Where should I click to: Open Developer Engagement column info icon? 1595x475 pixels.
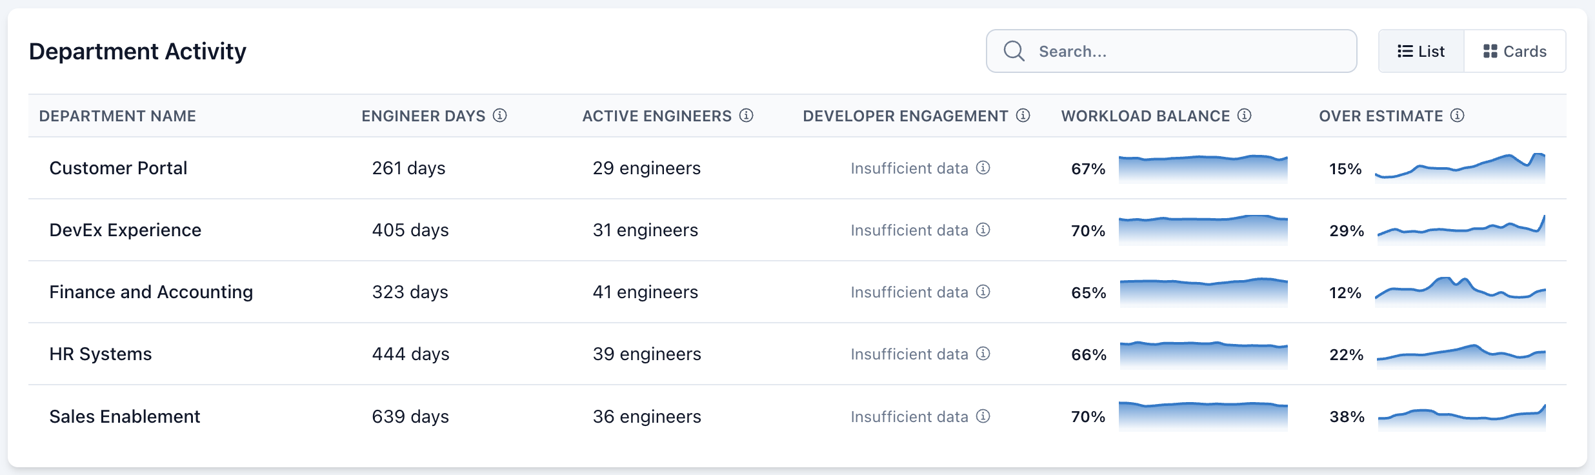(x=1023, y=116)
